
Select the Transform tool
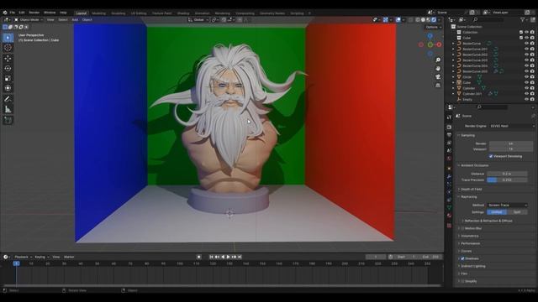pyautogui.click(x=8, y=88)
